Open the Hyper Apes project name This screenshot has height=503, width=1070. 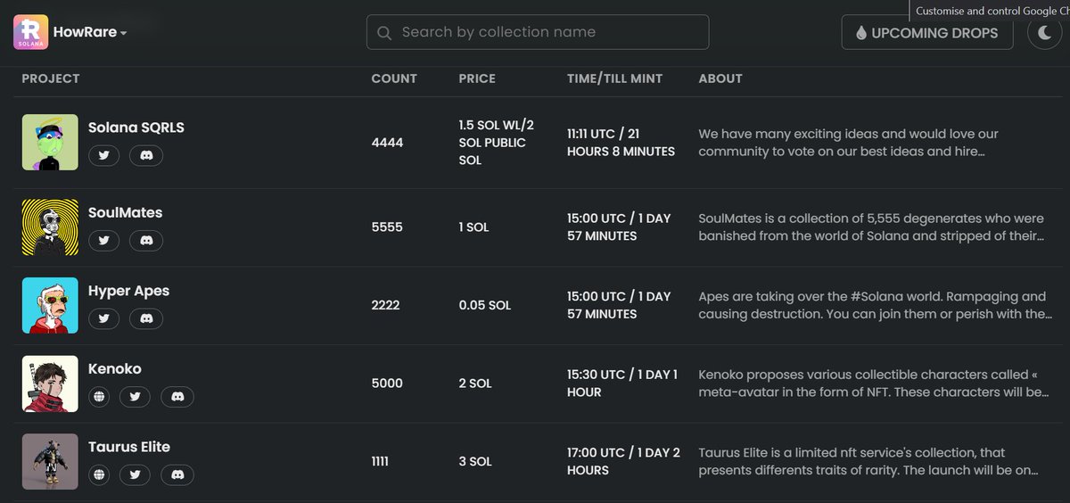128,291
